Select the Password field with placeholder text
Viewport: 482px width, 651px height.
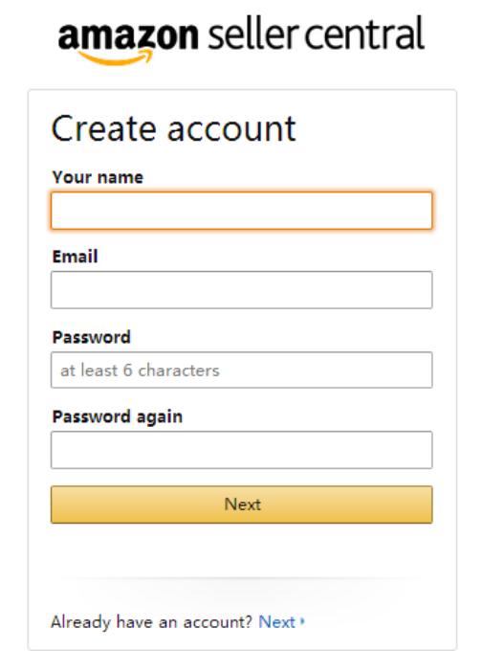(241, 370)
